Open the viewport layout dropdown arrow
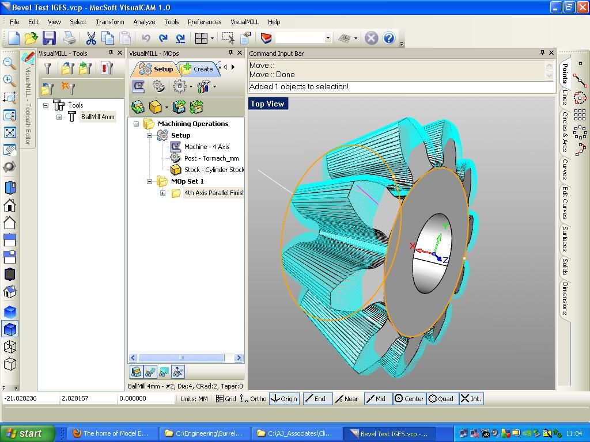This screenshot has height=442, width=590. (x=212, y=38)
